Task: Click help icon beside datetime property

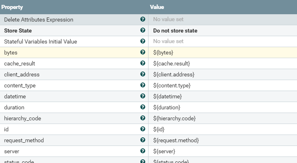Action: 143,96
